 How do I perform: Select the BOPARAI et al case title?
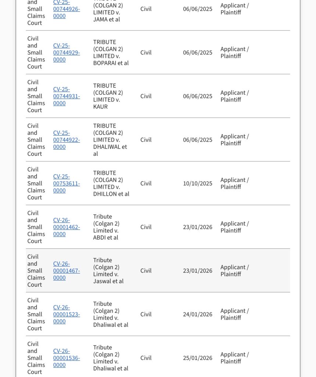click(x=111, y=52)
